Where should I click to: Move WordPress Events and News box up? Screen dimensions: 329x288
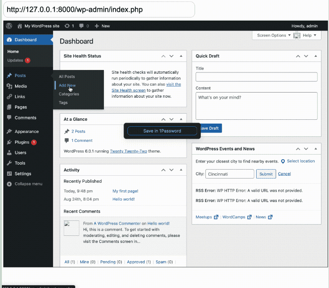click(298, 149)
